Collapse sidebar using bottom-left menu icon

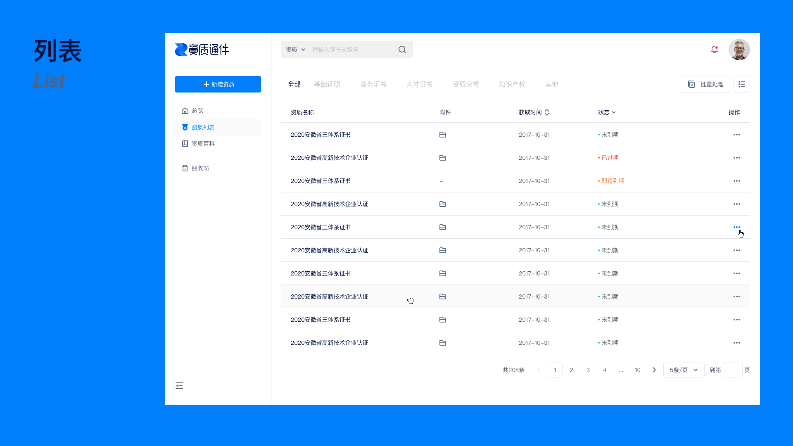pyautogui.click(x=179, y=386)
